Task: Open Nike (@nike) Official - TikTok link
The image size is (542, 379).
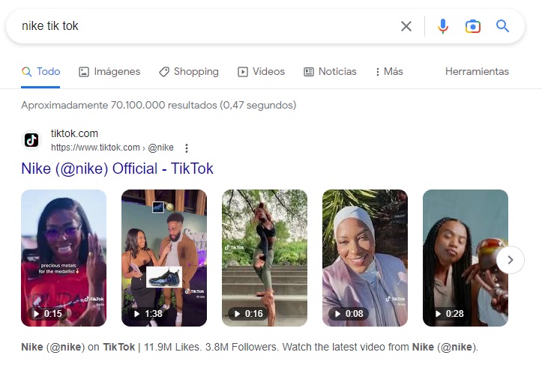Action: (118, 169)
